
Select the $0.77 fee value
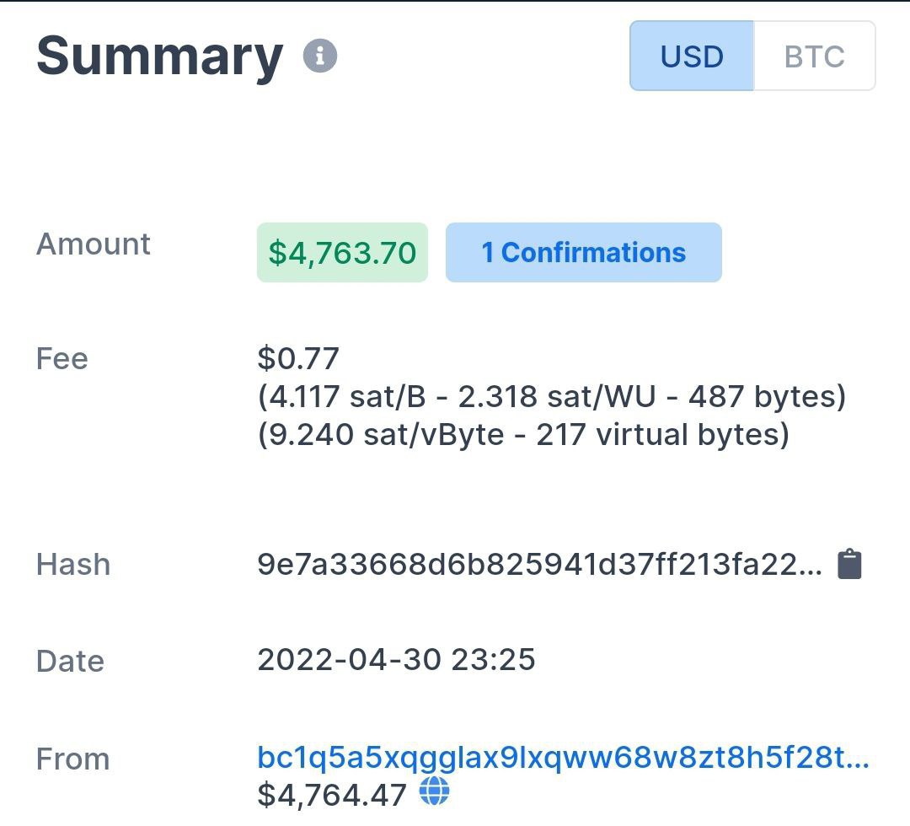[298, 358]
